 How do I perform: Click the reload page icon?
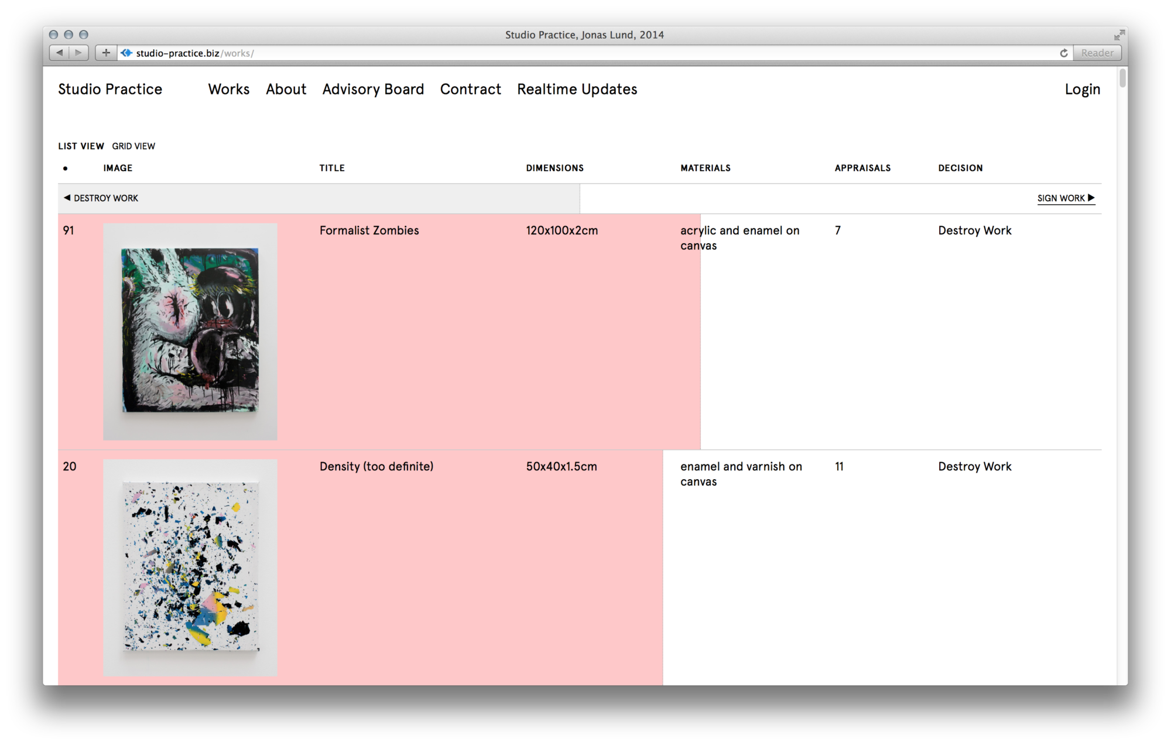click(x=1064, y=53)
